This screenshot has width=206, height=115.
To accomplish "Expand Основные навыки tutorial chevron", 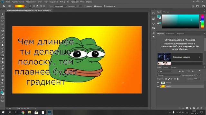I will pos(200,57).
